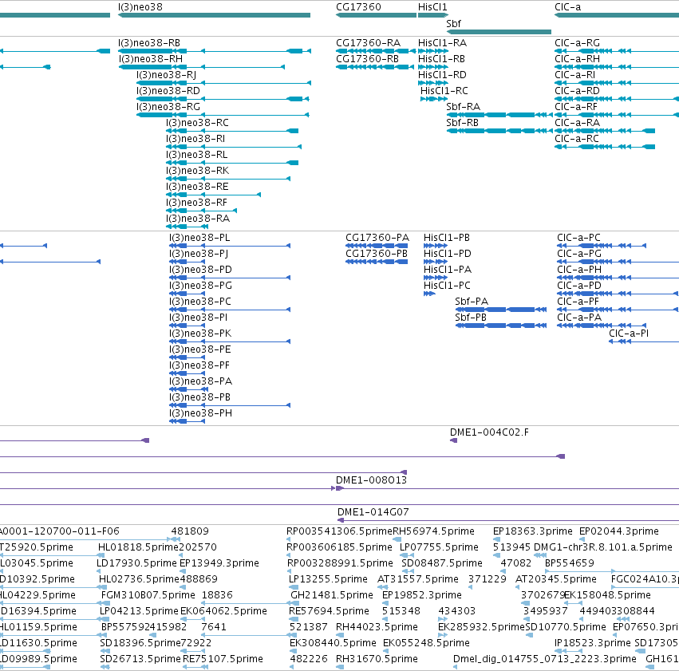Click transcript ClC-a-RD
Image resolution: width=679 pixels, height=671 pixels.
(617, 99)
